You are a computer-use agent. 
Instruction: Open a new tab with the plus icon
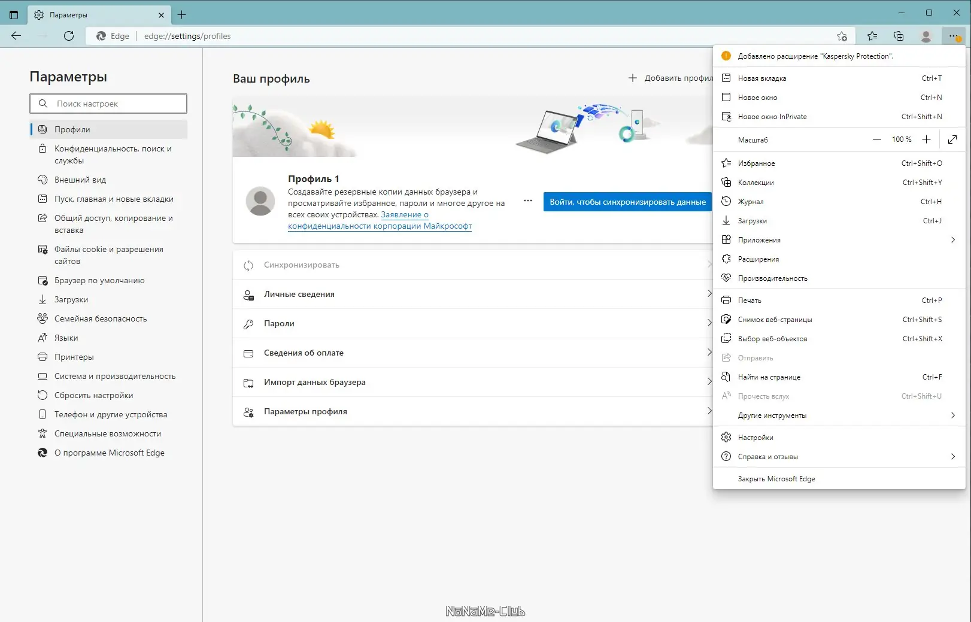(x=182, y=15)
